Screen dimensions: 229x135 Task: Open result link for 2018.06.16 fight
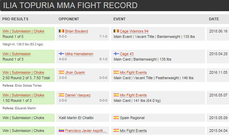(x=23, y=31)
